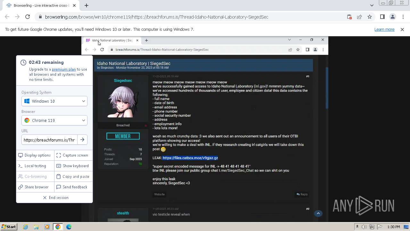Reload the inner breachforums page
Image resolution: width=410 pixels, height=231 pixels.
tap(102, 50)
